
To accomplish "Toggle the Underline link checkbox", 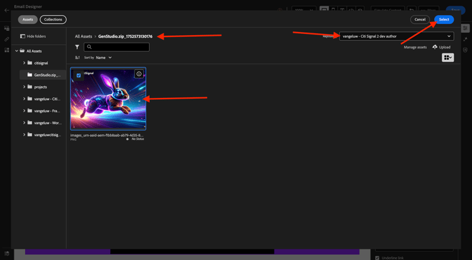I will click(x=377, y=258).
